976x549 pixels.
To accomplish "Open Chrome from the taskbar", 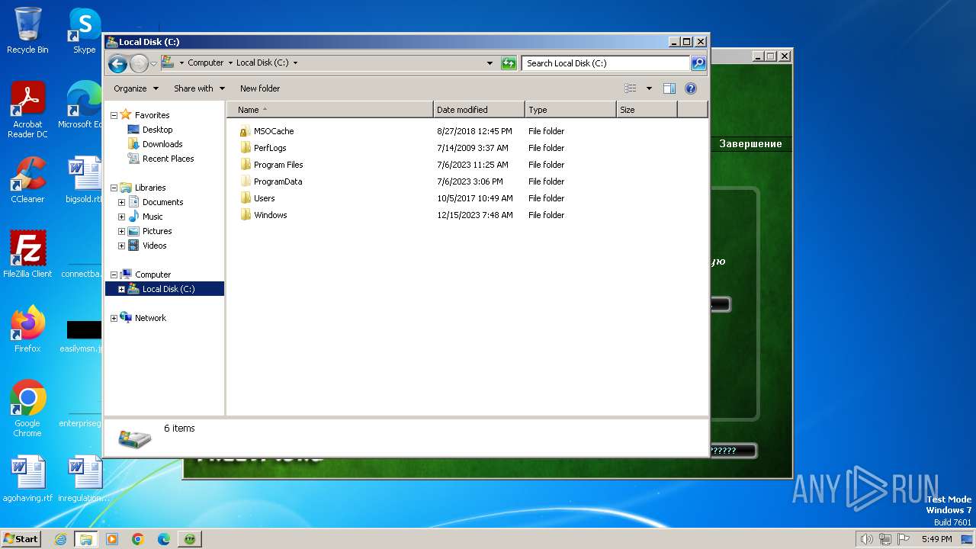I will pos(138,539).
